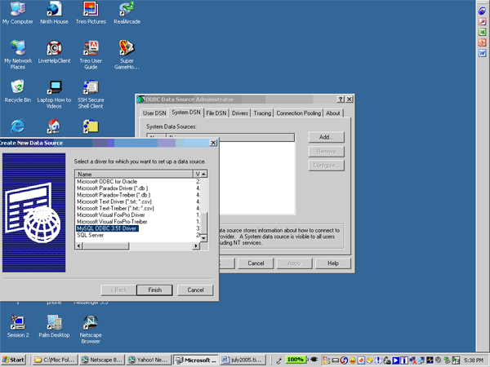Click Help in ODBC Data Source Administrator
Screen dimensions: 490x367
[x=333, y=263]
